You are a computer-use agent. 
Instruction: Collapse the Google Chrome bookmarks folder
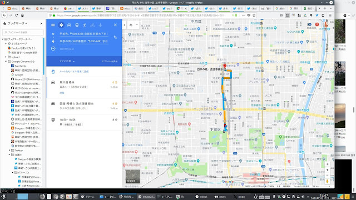[6, 62]
